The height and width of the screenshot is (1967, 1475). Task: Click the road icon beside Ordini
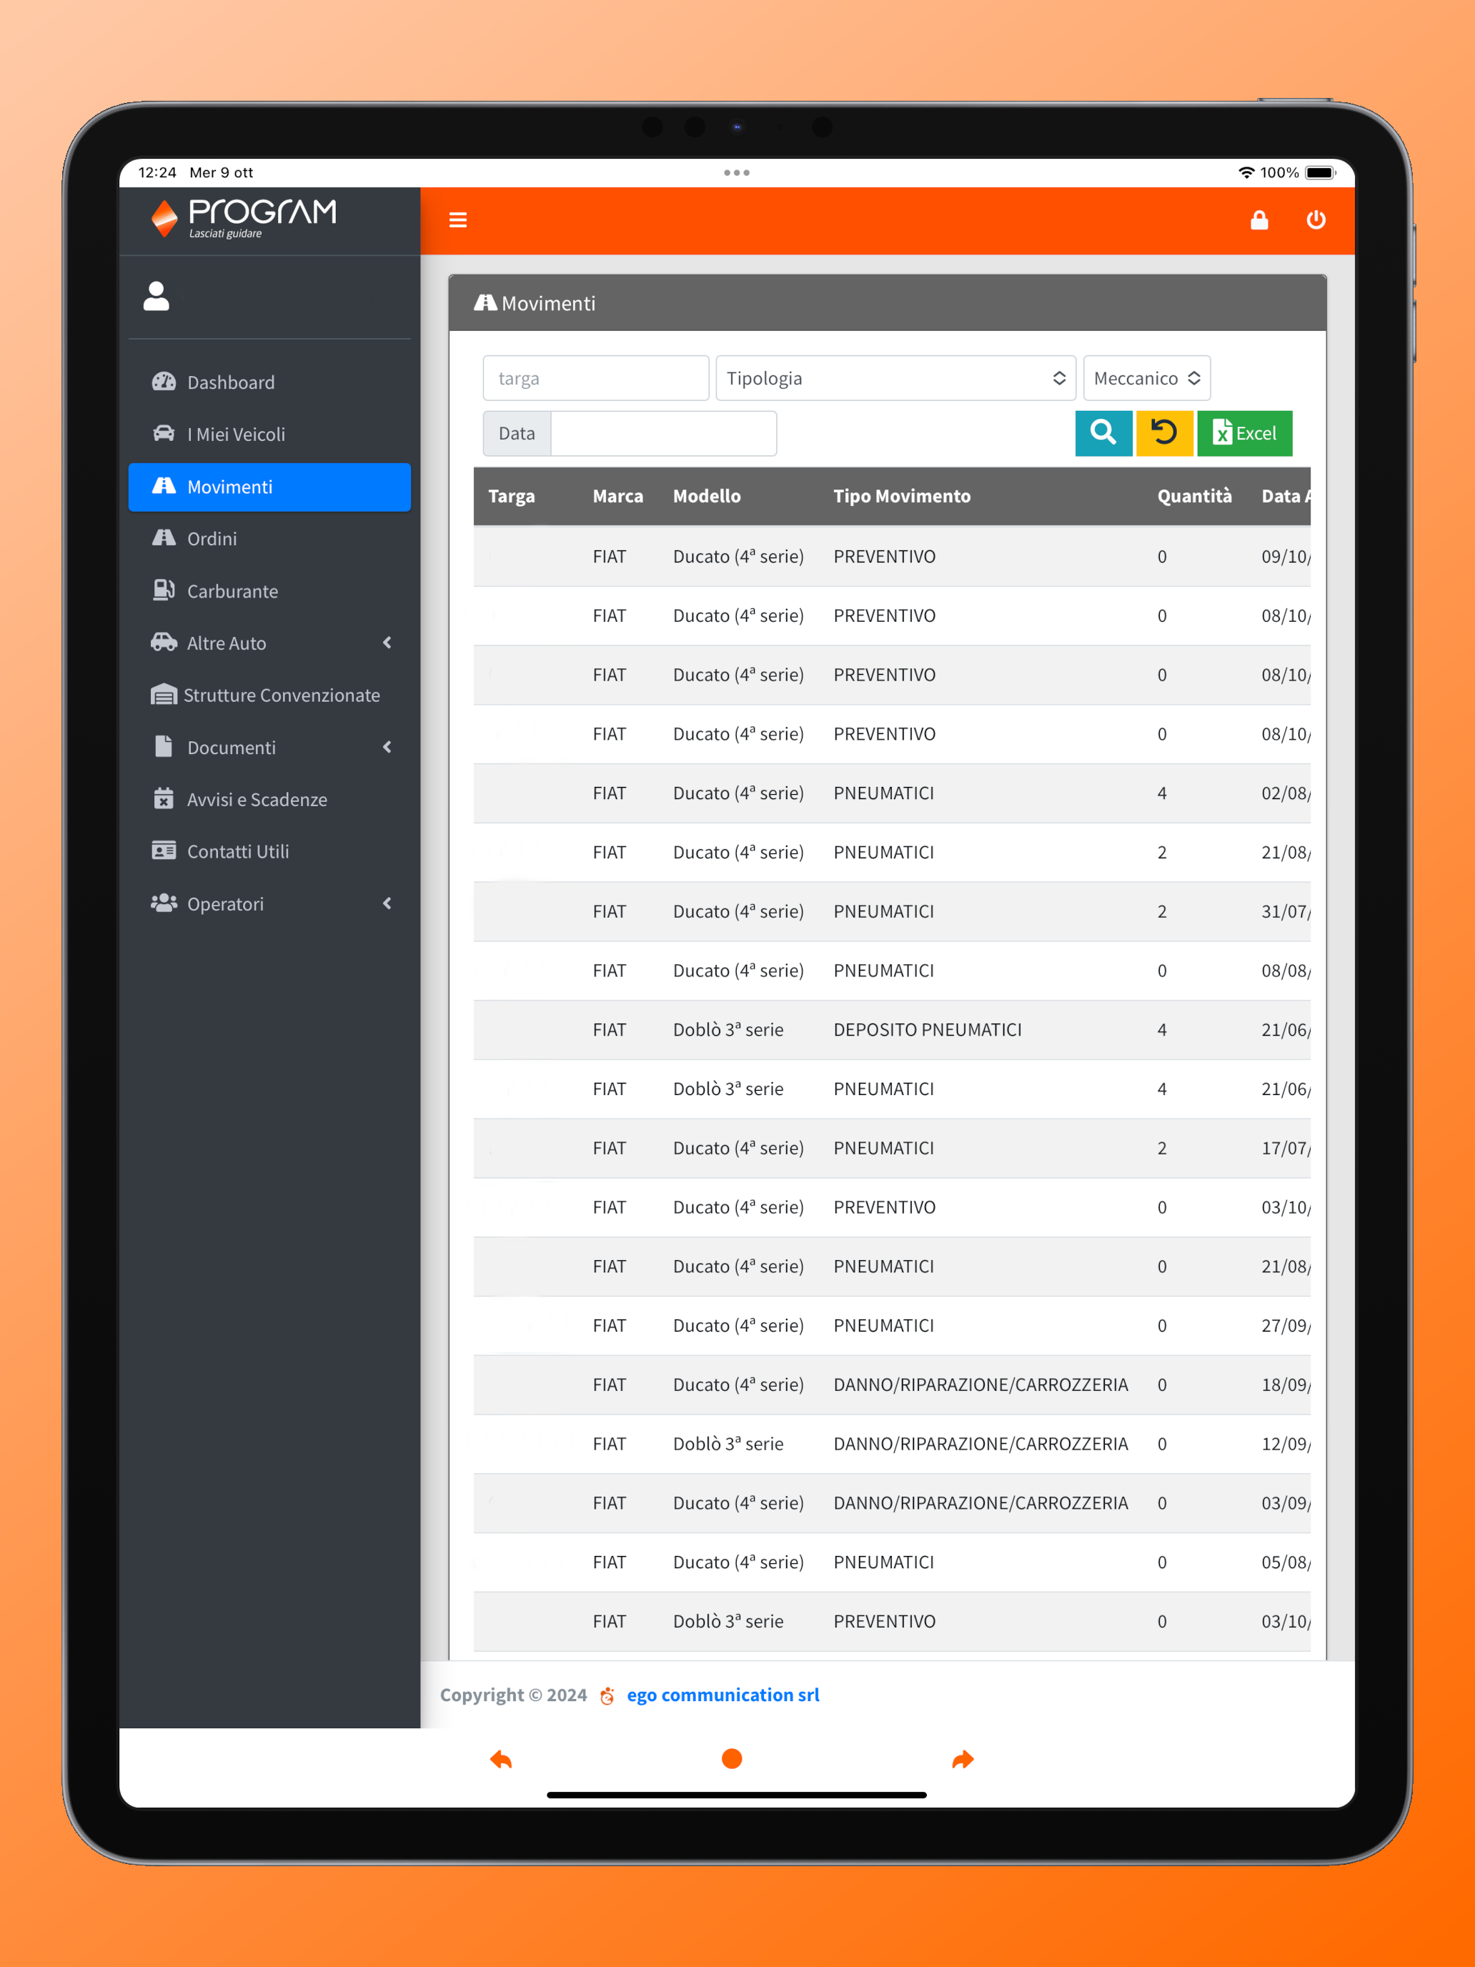coord(164,538)
